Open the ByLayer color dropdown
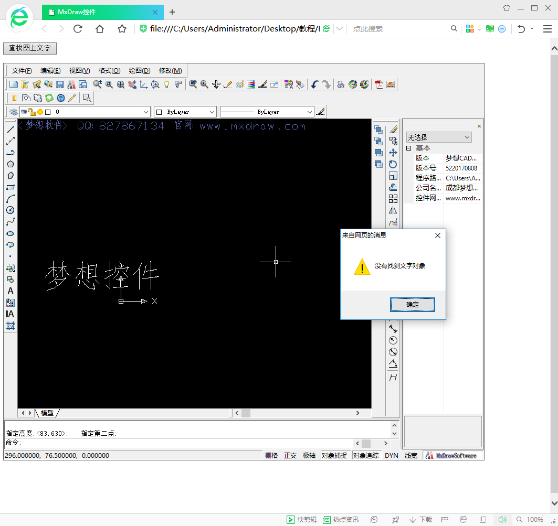Viewport: 558px width, 526px height. coord(212,112)
